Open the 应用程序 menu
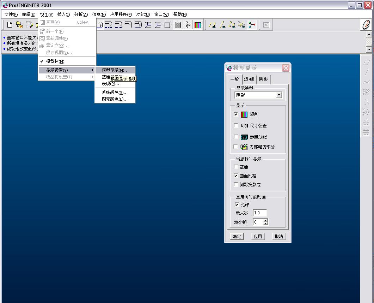 pos(121,14)
